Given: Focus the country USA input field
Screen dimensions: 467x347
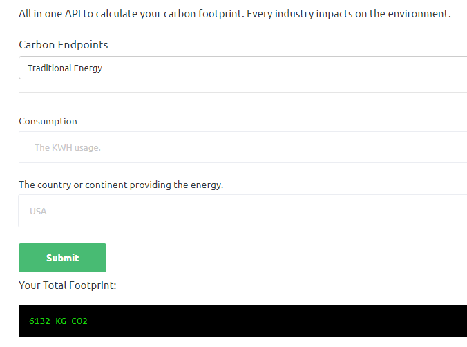Looking at the screenshot, I should click(242, 211).
